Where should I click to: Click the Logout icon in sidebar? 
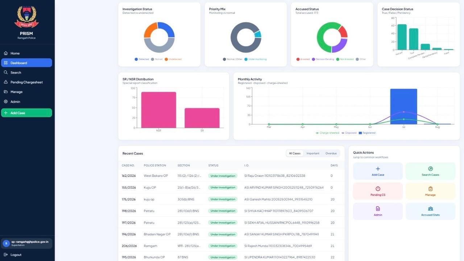(x=5, y=254)
